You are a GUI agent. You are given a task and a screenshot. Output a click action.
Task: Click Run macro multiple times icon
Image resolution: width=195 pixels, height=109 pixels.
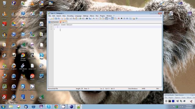(127, 18)
